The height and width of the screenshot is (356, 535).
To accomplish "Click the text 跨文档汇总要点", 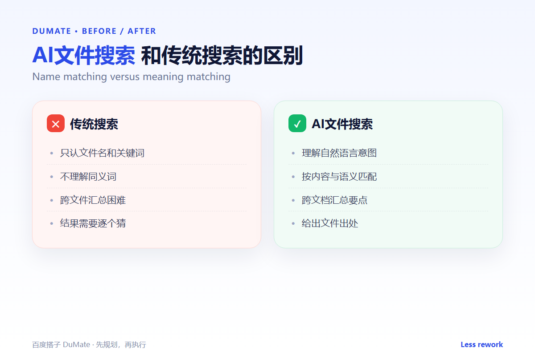I will tap(334, 200).
